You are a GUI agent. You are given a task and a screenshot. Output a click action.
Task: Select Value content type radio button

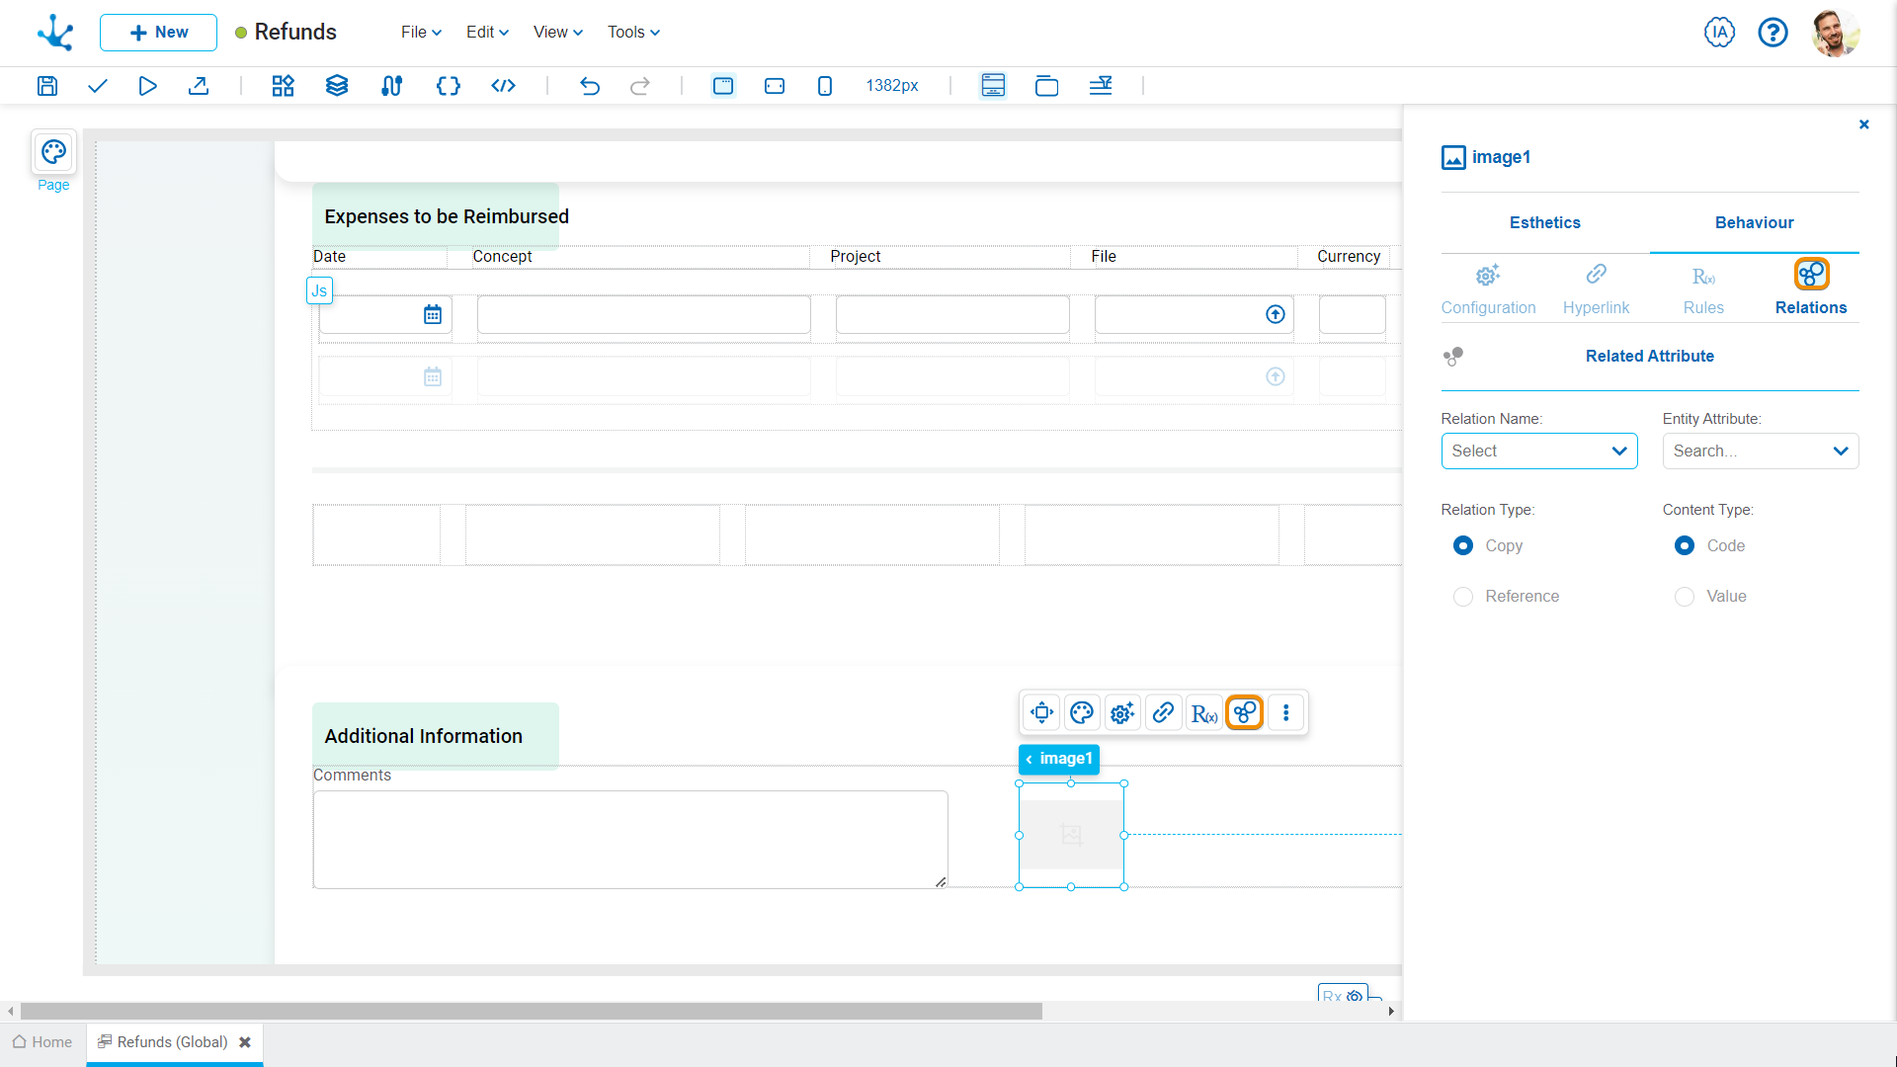click(1685, 596)
